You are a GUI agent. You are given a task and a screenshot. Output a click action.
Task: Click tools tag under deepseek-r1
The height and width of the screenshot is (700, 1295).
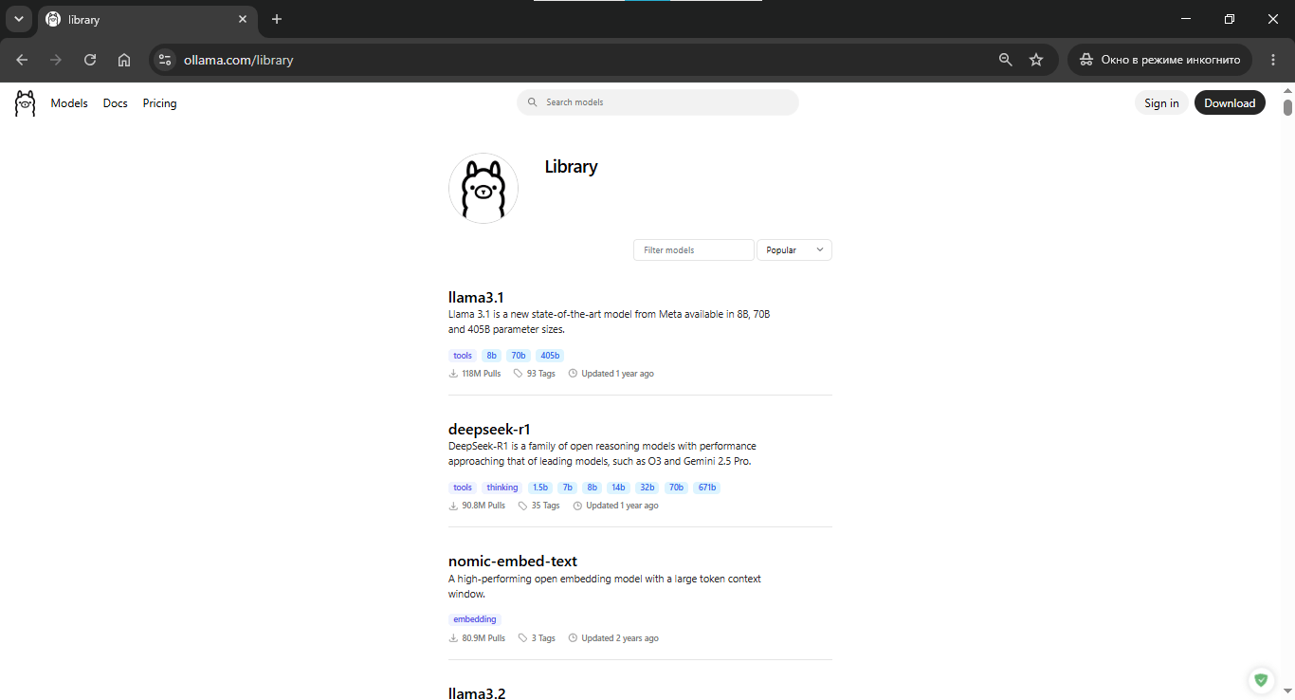(463, 488)
